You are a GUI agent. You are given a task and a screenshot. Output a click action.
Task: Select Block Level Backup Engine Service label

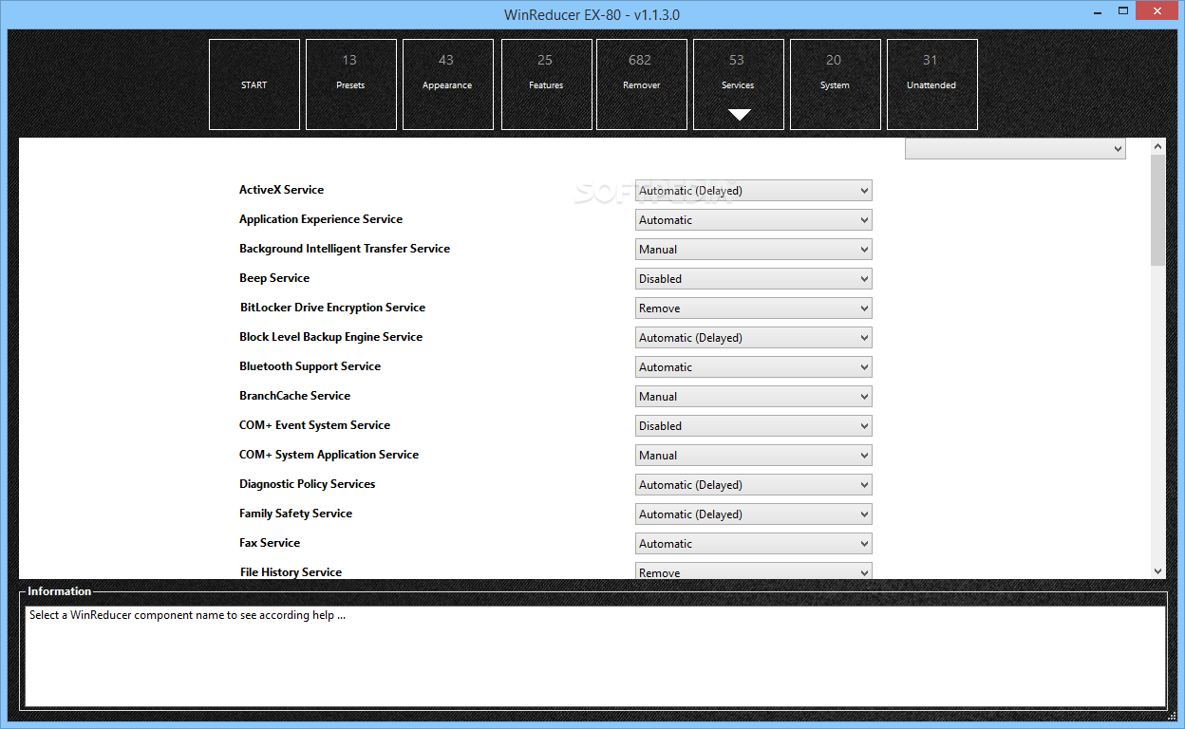pos(330,337)
